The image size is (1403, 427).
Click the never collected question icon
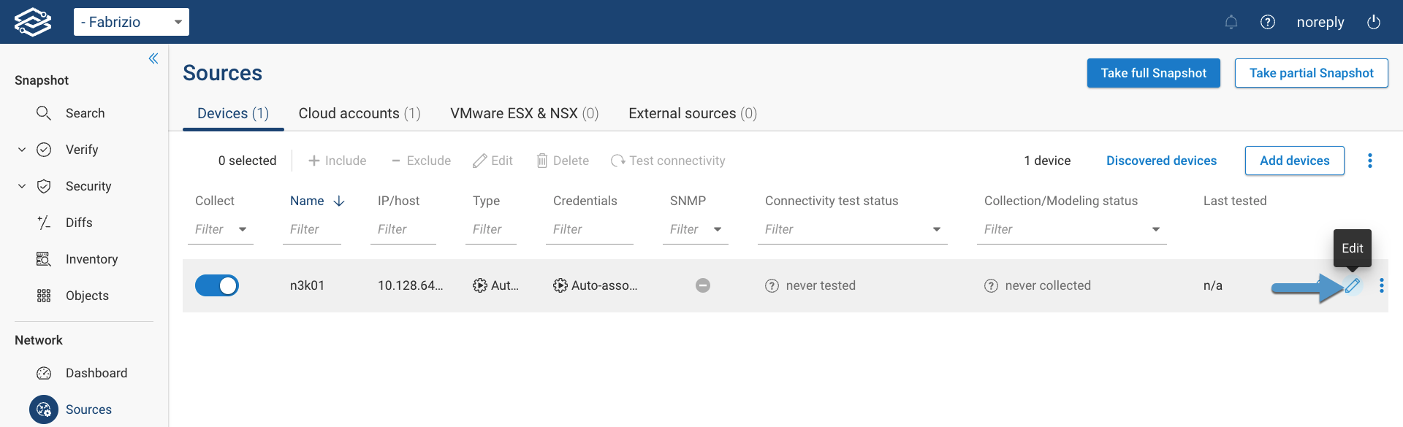click(991, 285)
